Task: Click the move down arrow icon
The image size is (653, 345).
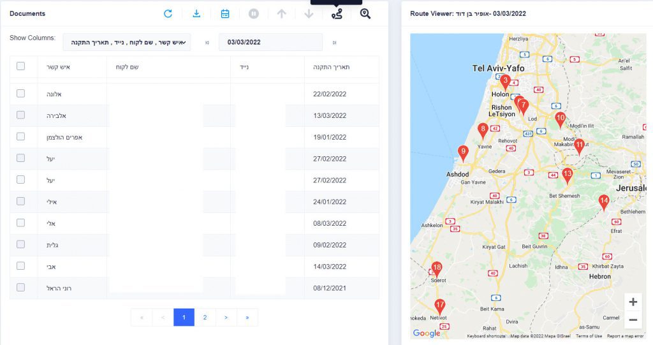Action: (309, 13)
